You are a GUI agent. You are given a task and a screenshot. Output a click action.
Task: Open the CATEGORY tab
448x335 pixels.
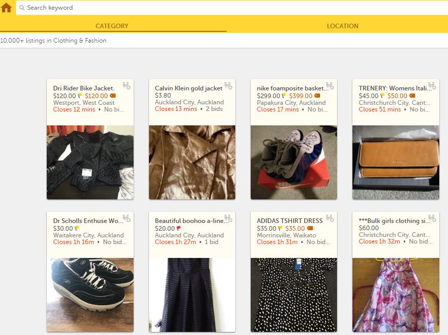(111, 26)
